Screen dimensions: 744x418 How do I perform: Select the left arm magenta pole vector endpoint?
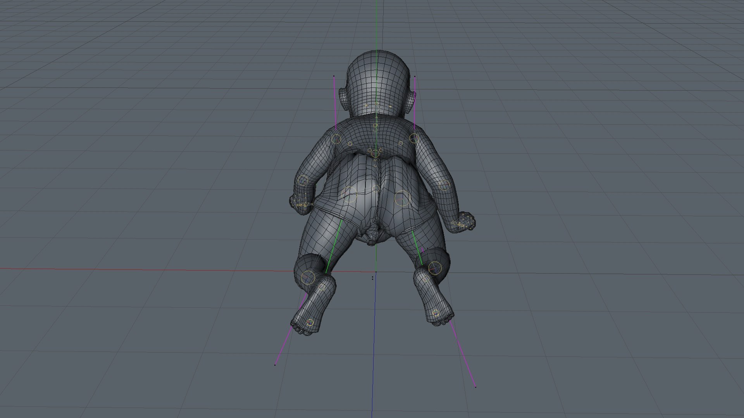tap(334, 76)
